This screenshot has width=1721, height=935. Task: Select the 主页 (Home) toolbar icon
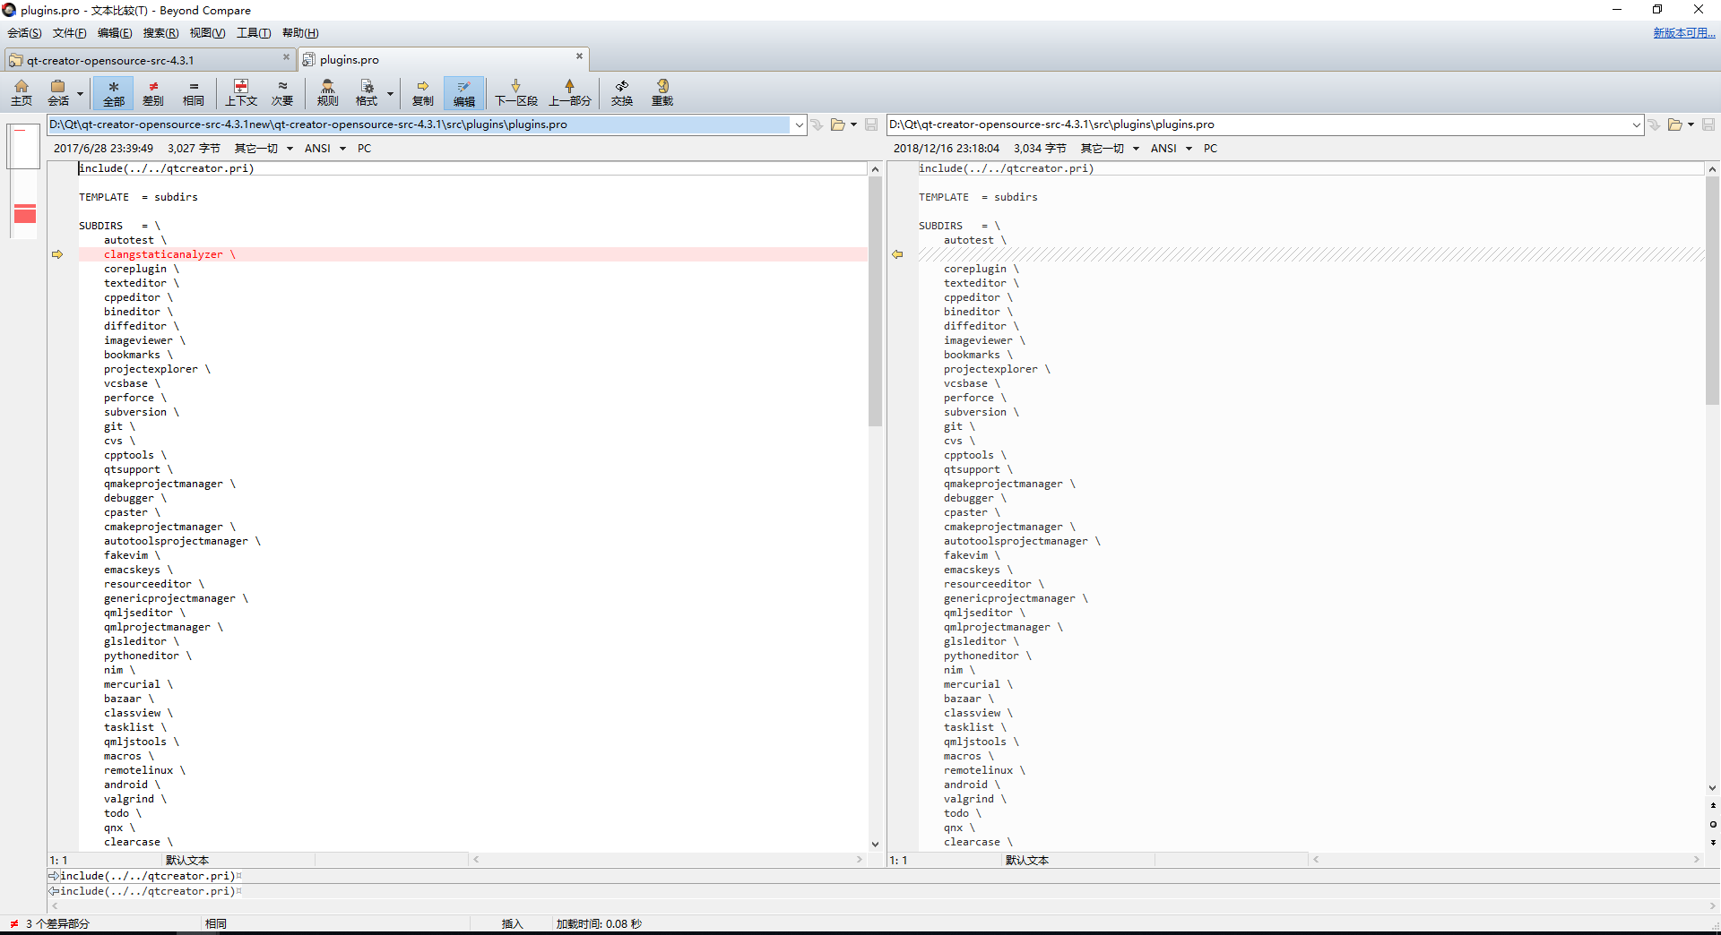pos(22,93)
